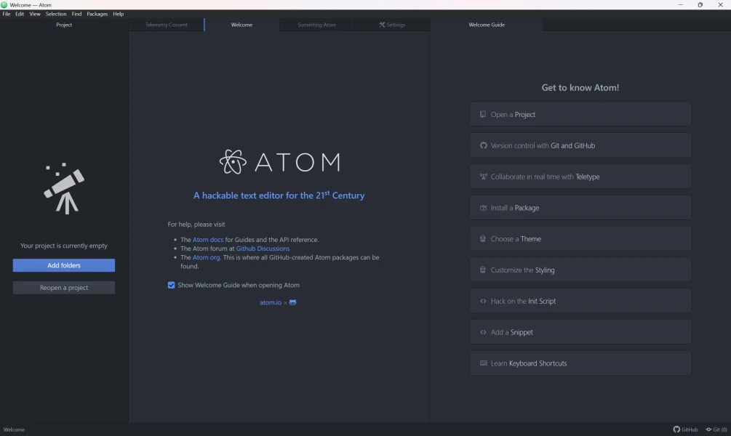Image resolution: width=731 pixels, height=436 pixels.
Task: Expand the Choose a Theme section
Action: pos(580,239)
